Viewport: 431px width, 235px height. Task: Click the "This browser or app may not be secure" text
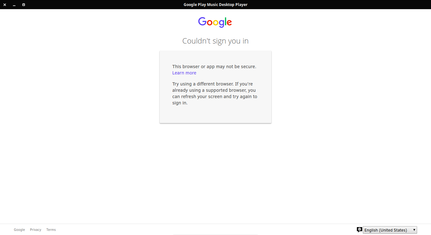tap(214, 67)
